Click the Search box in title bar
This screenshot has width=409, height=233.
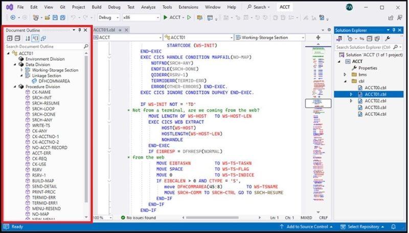click(259, 7)
